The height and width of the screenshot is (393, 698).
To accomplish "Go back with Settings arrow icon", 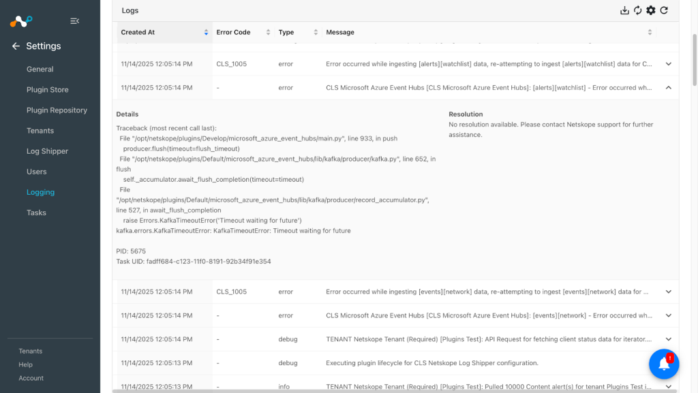I will (x=16, y=46).
